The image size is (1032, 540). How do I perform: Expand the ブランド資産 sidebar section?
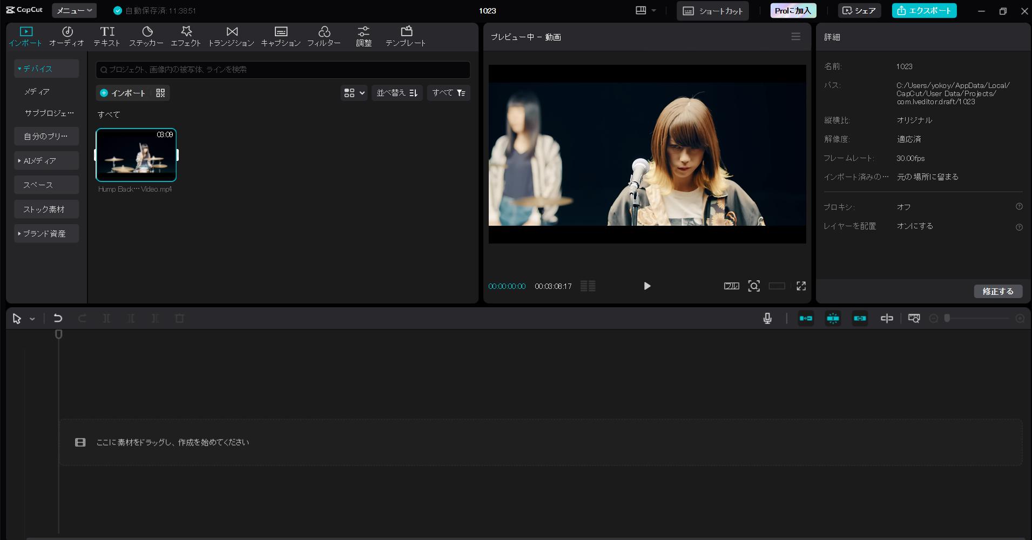[46, 233]
